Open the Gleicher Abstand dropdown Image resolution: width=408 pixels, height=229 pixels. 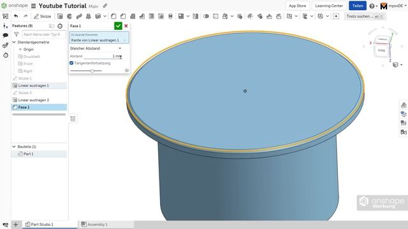pyautogui.click(x=96, y=48)
